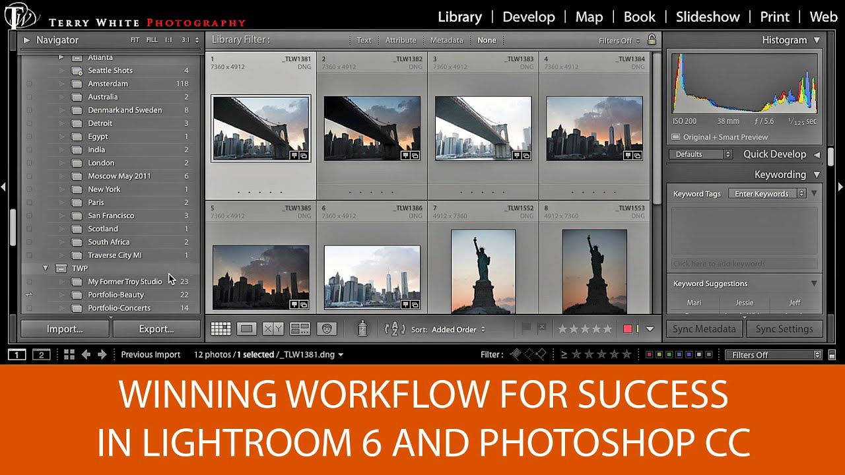845x475 pixels.
Task: Click the filter lock icon
Action: point(652,40)
